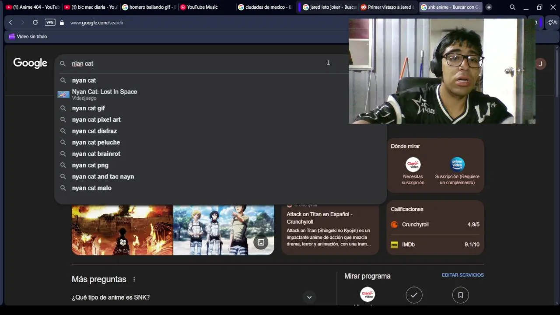560x315 pixels.
Task: Click the Mirar programa heading
Action: [367, 276]
